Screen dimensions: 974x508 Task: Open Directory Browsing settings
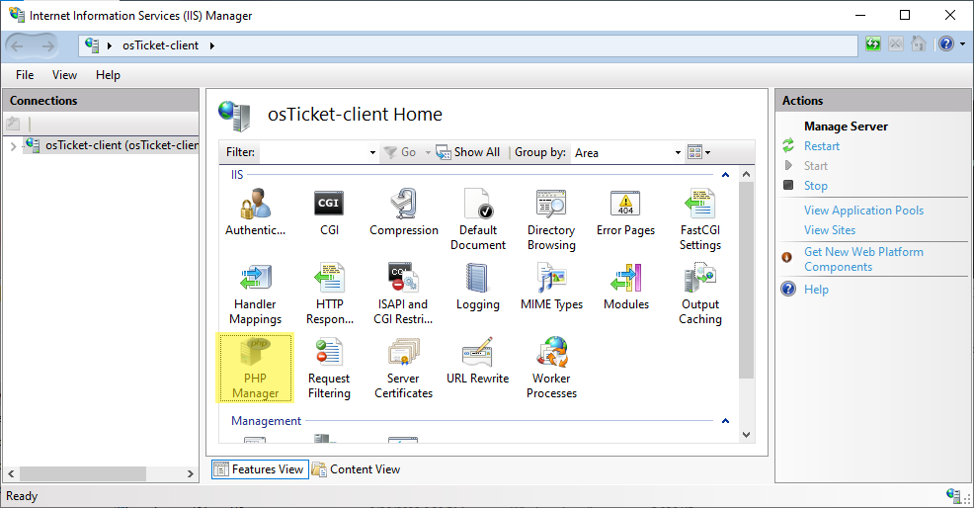pos(551,219)
